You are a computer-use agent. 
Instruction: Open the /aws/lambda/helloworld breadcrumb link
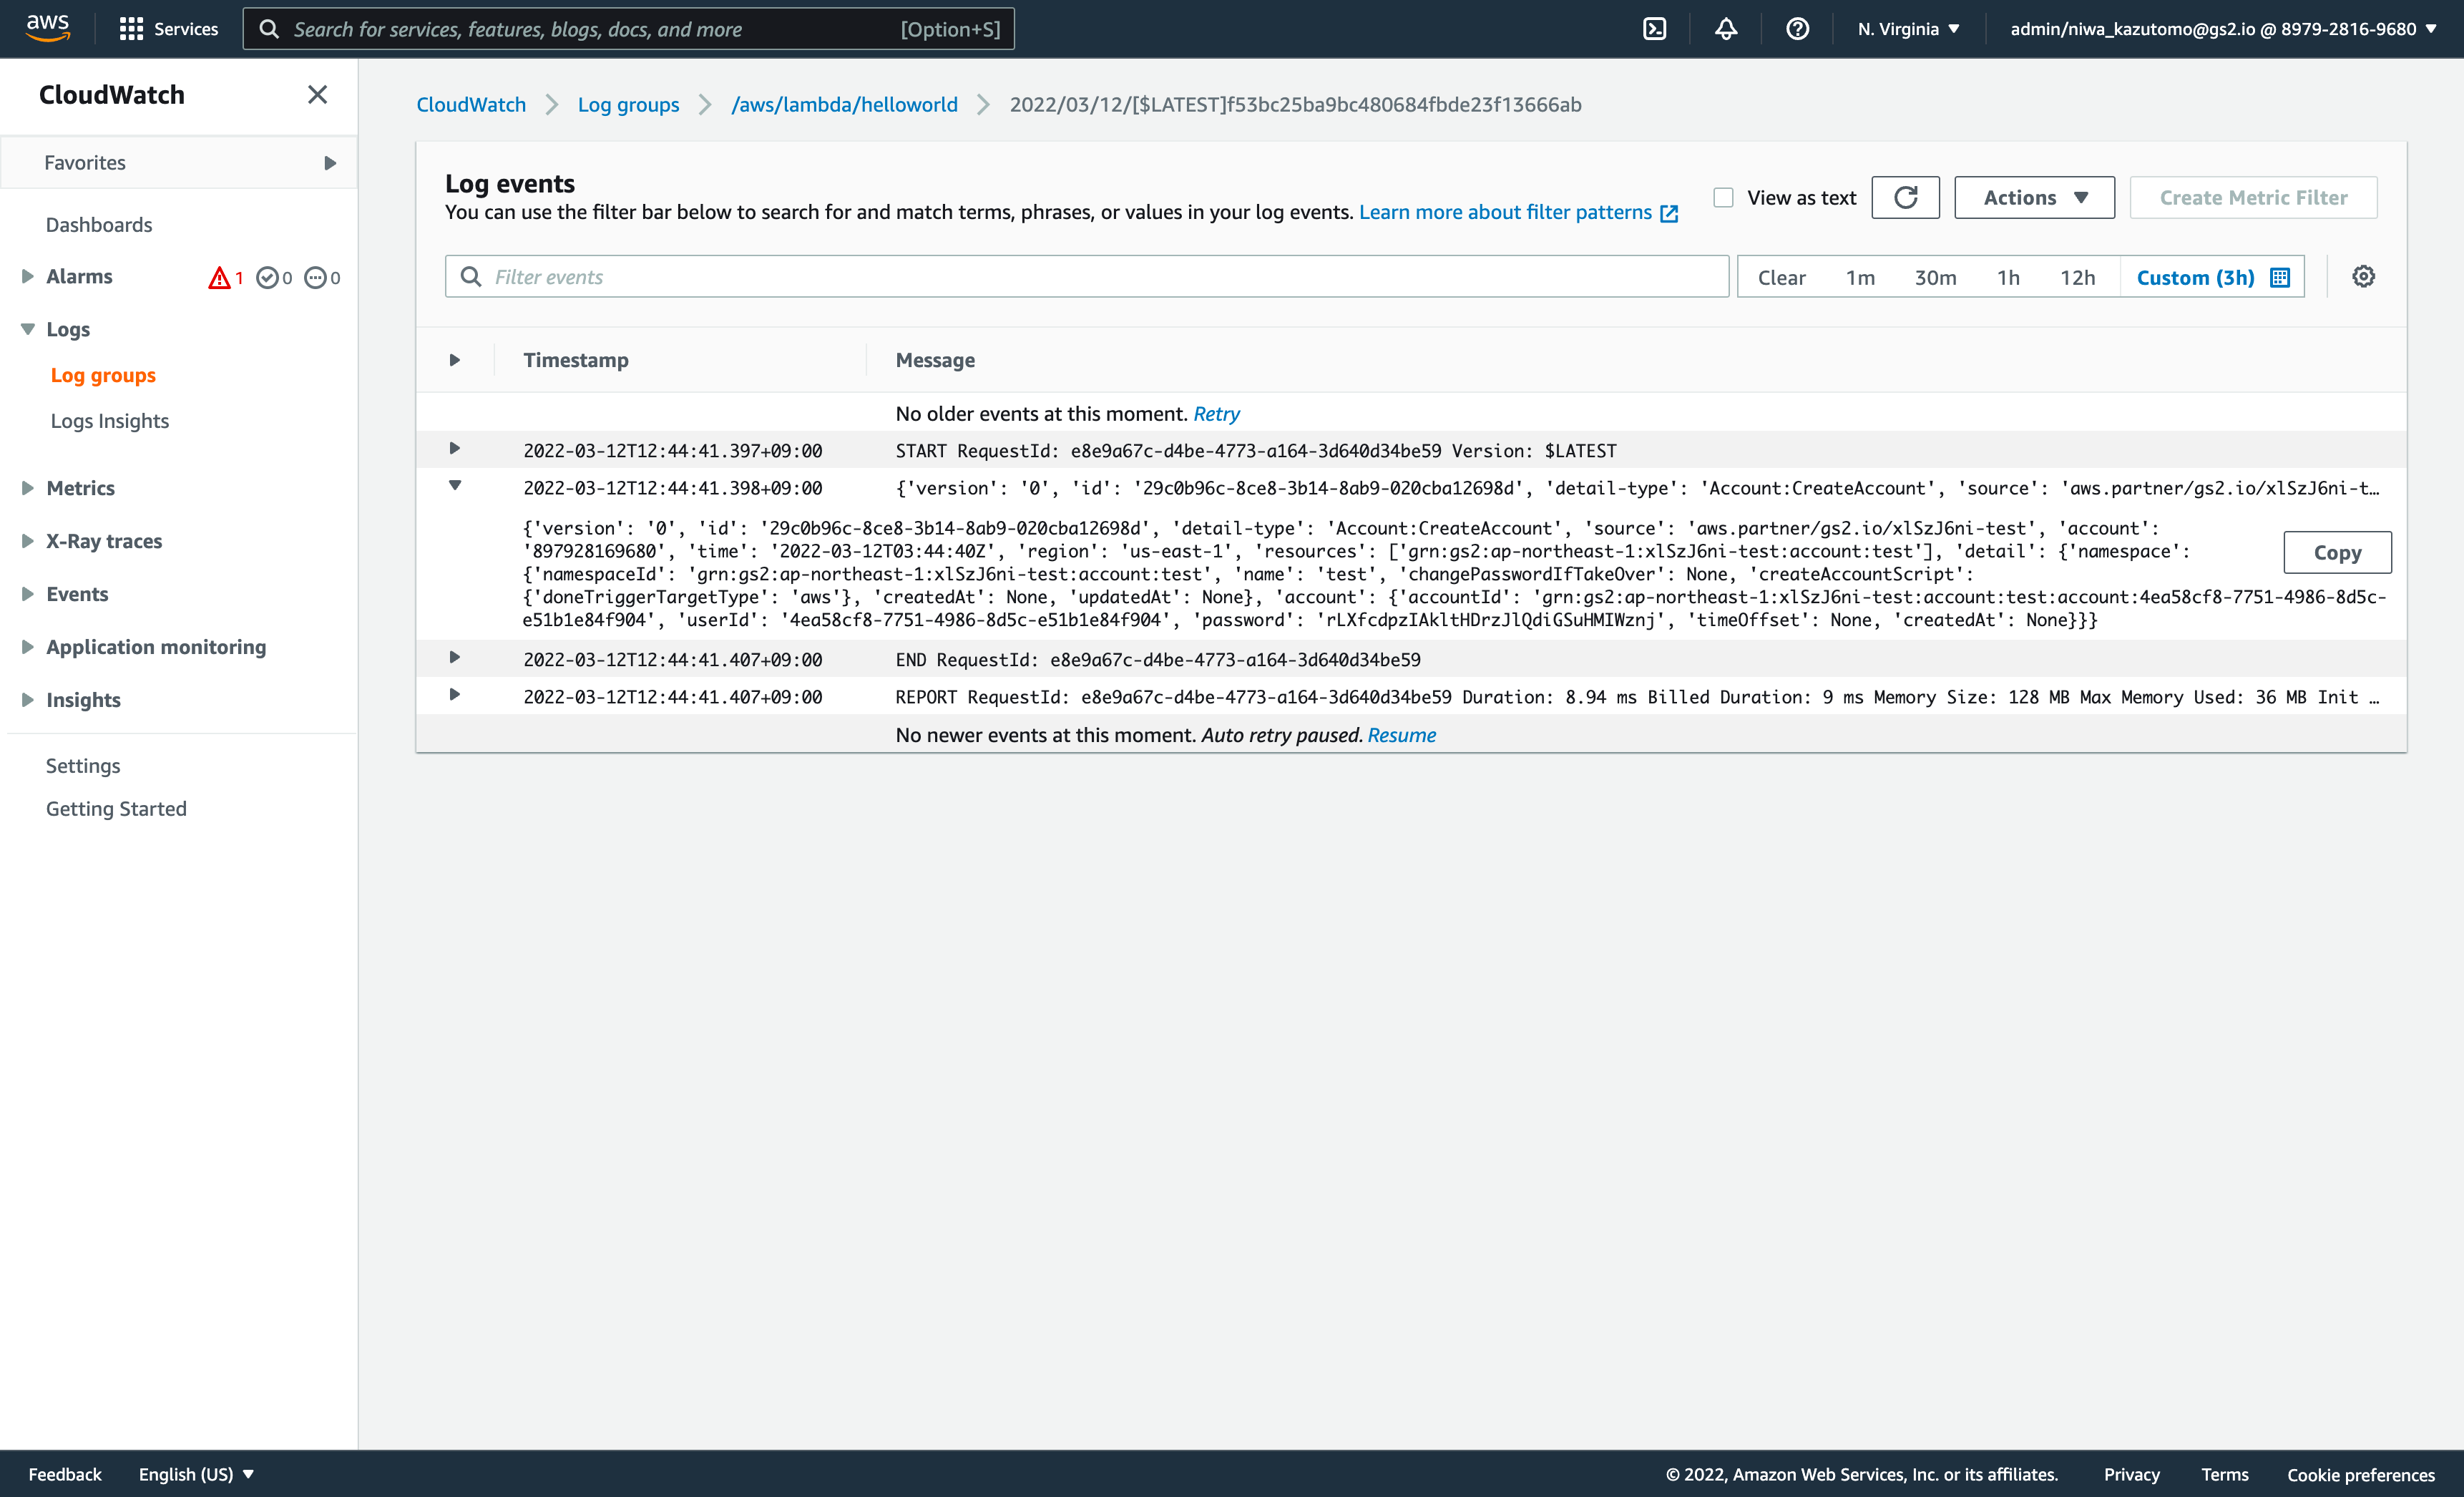click(x=844, y=105)
